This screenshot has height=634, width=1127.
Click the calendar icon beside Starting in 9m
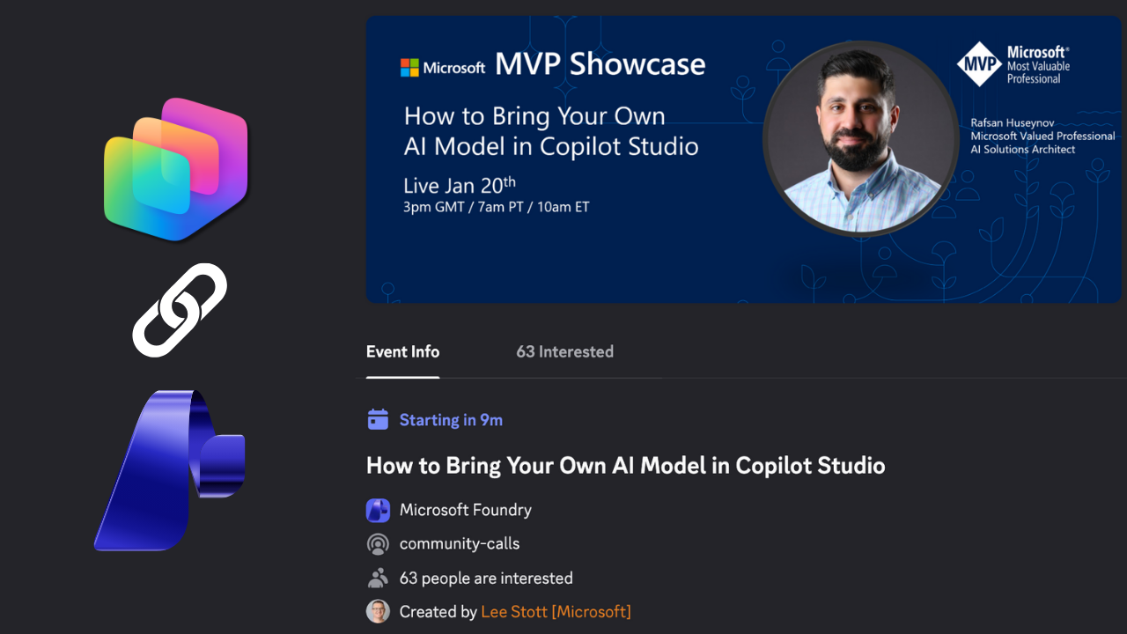[378, 419]
